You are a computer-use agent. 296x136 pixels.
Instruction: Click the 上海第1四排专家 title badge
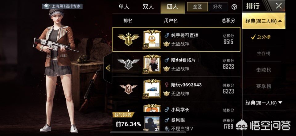[x=62, y=6]
